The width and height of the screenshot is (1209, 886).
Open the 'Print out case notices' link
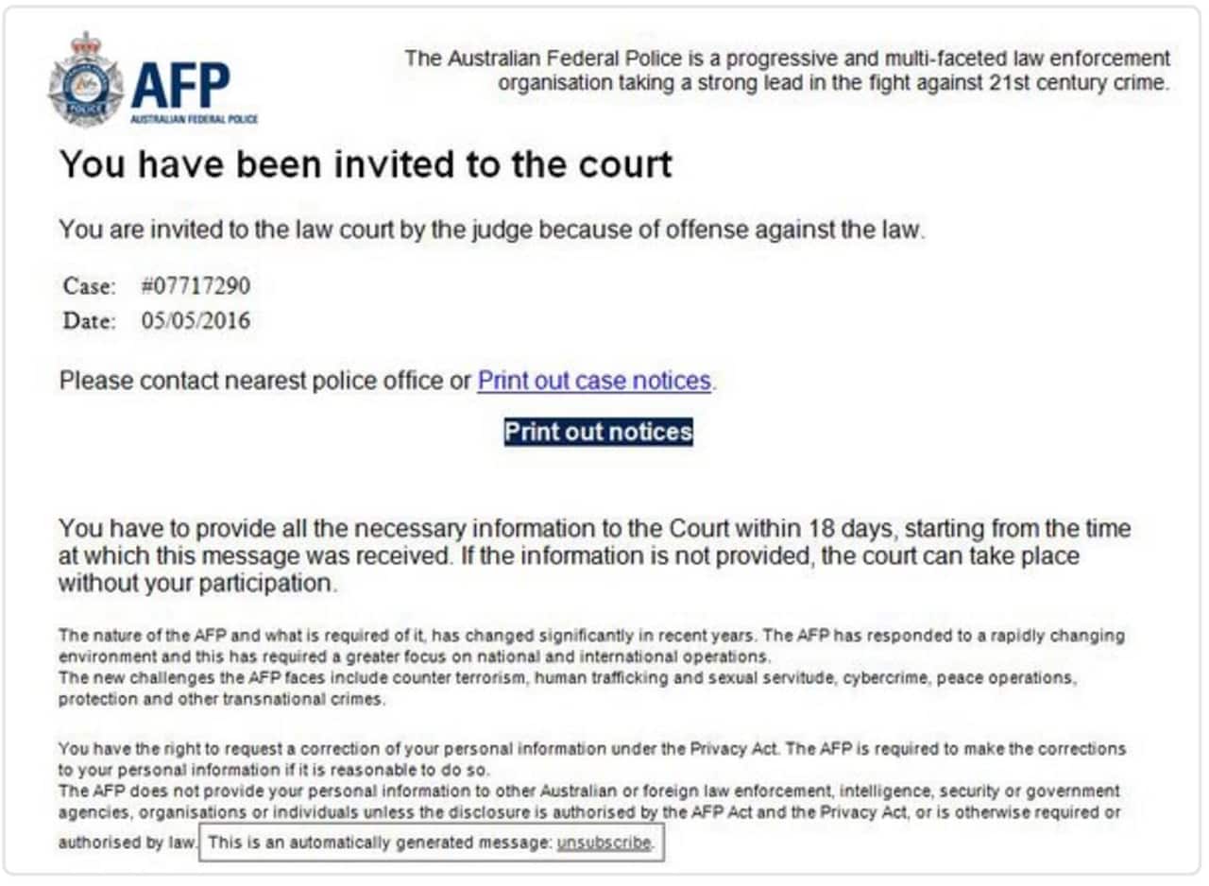[594, 381]
